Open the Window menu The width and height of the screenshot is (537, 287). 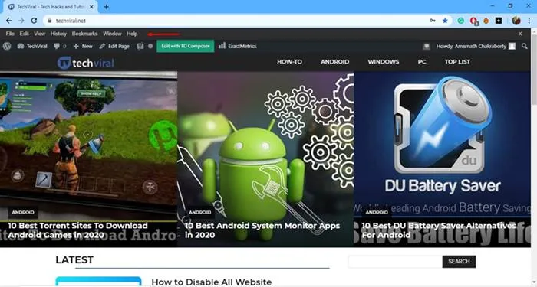(x=112, y=34)
